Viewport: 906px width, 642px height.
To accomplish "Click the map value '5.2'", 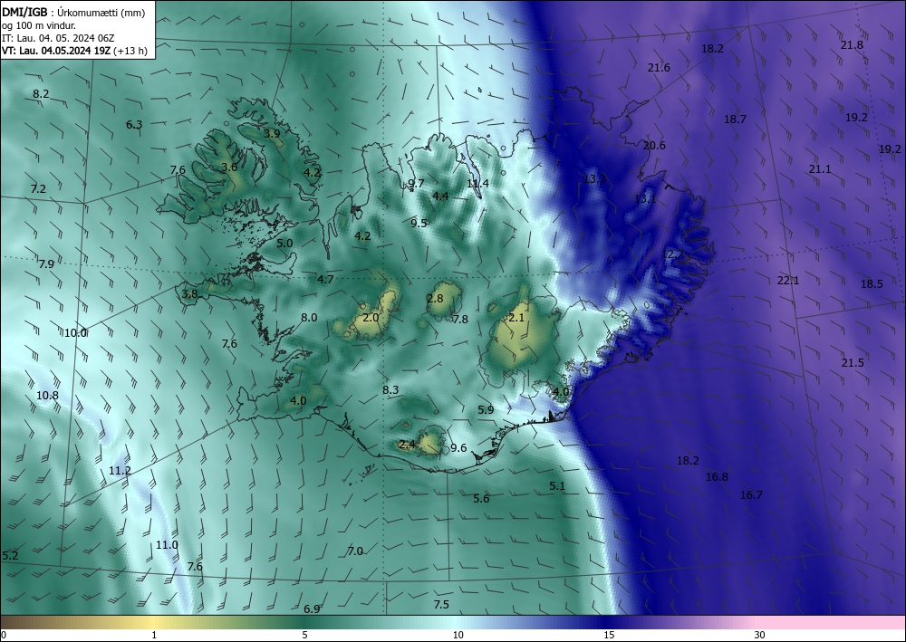I will point(10,555).
